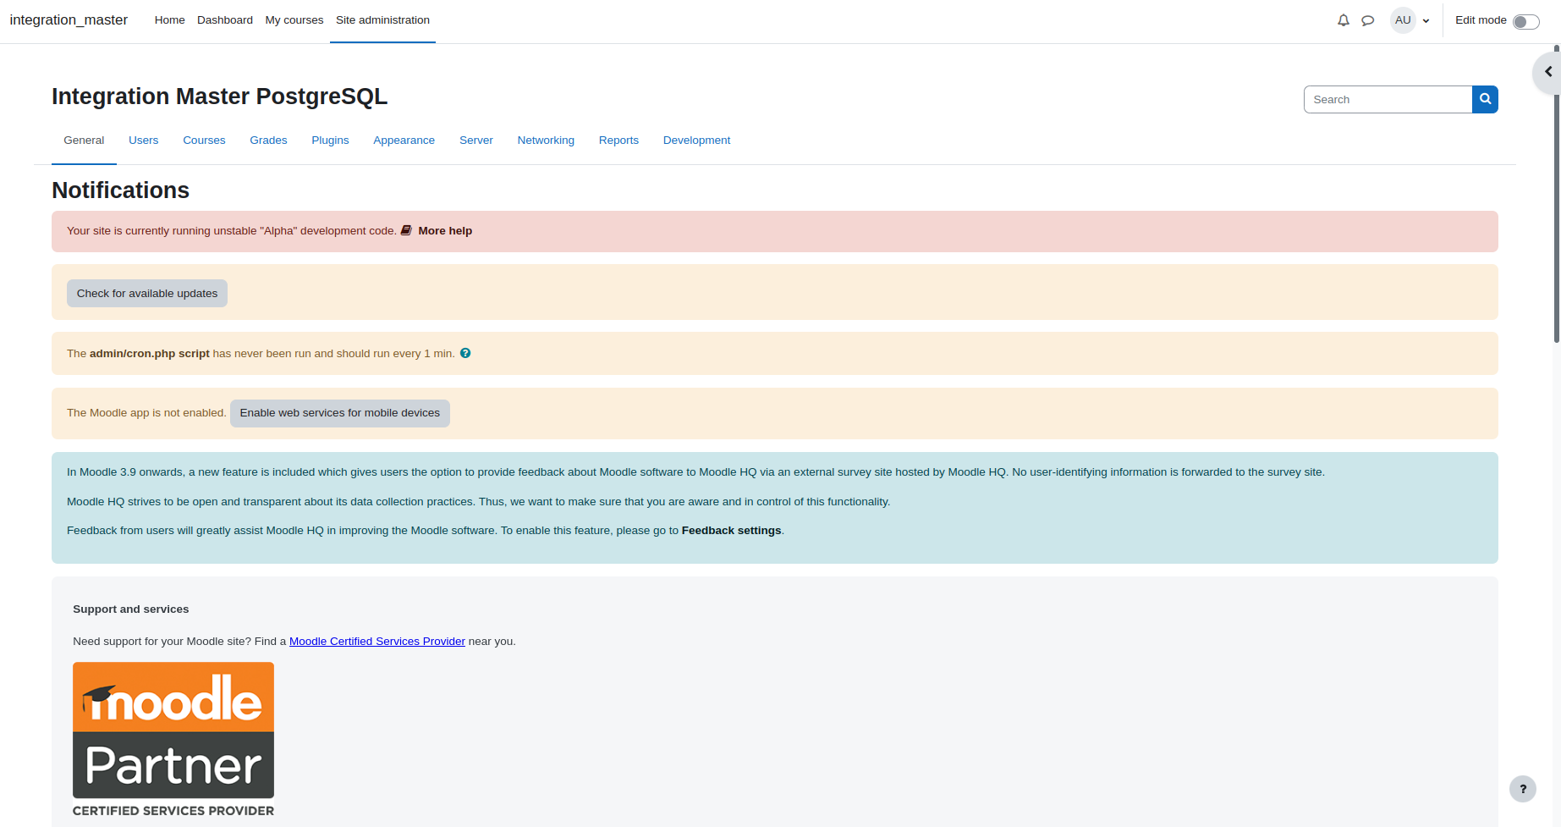Select Site administration in top navigation
Image resolution: width=1561 pixels, height=827 pixels.
click(x=382, y=20)
